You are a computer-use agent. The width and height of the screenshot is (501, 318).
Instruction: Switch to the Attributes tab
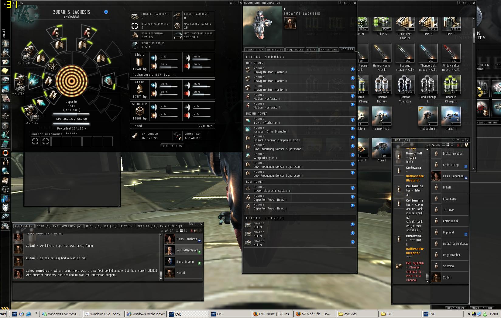[275, 50]
